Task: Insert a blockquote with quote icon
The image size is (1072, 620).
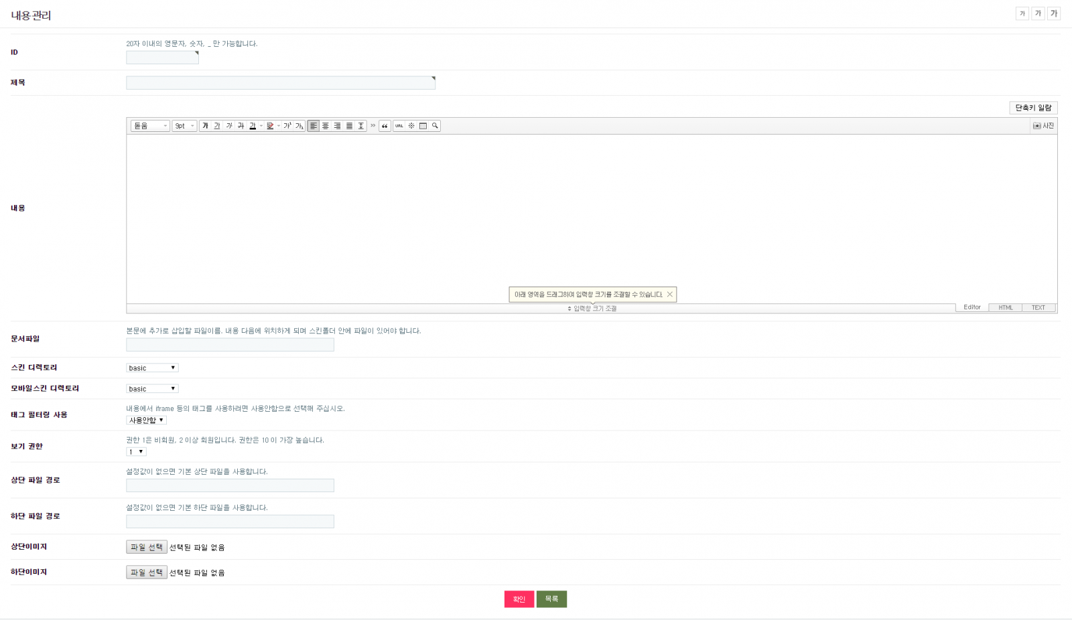Action: [x=385, y=126]
